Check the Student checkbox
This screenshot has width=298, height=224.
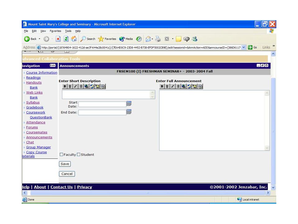[79, 155]
